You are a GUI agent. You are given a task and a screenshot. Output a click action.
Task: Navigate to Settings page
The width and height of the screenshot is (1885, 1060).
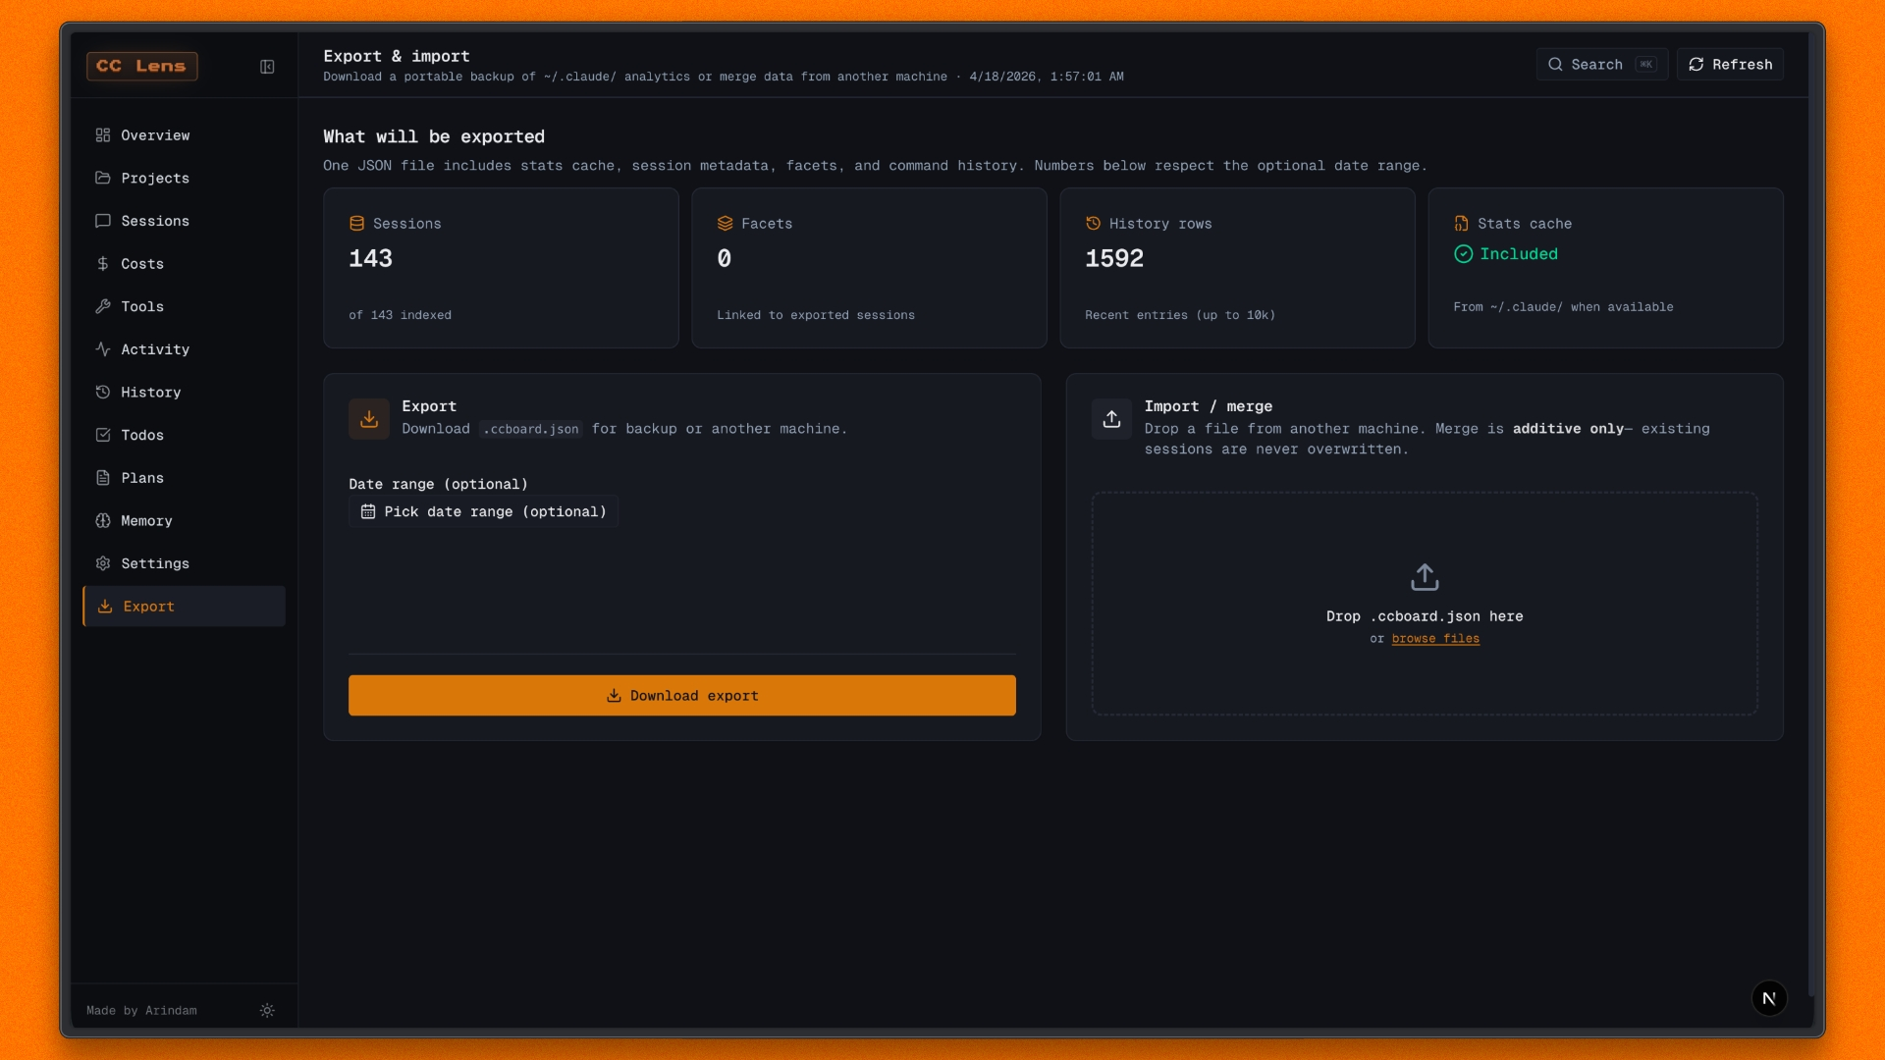click(155, 563)
